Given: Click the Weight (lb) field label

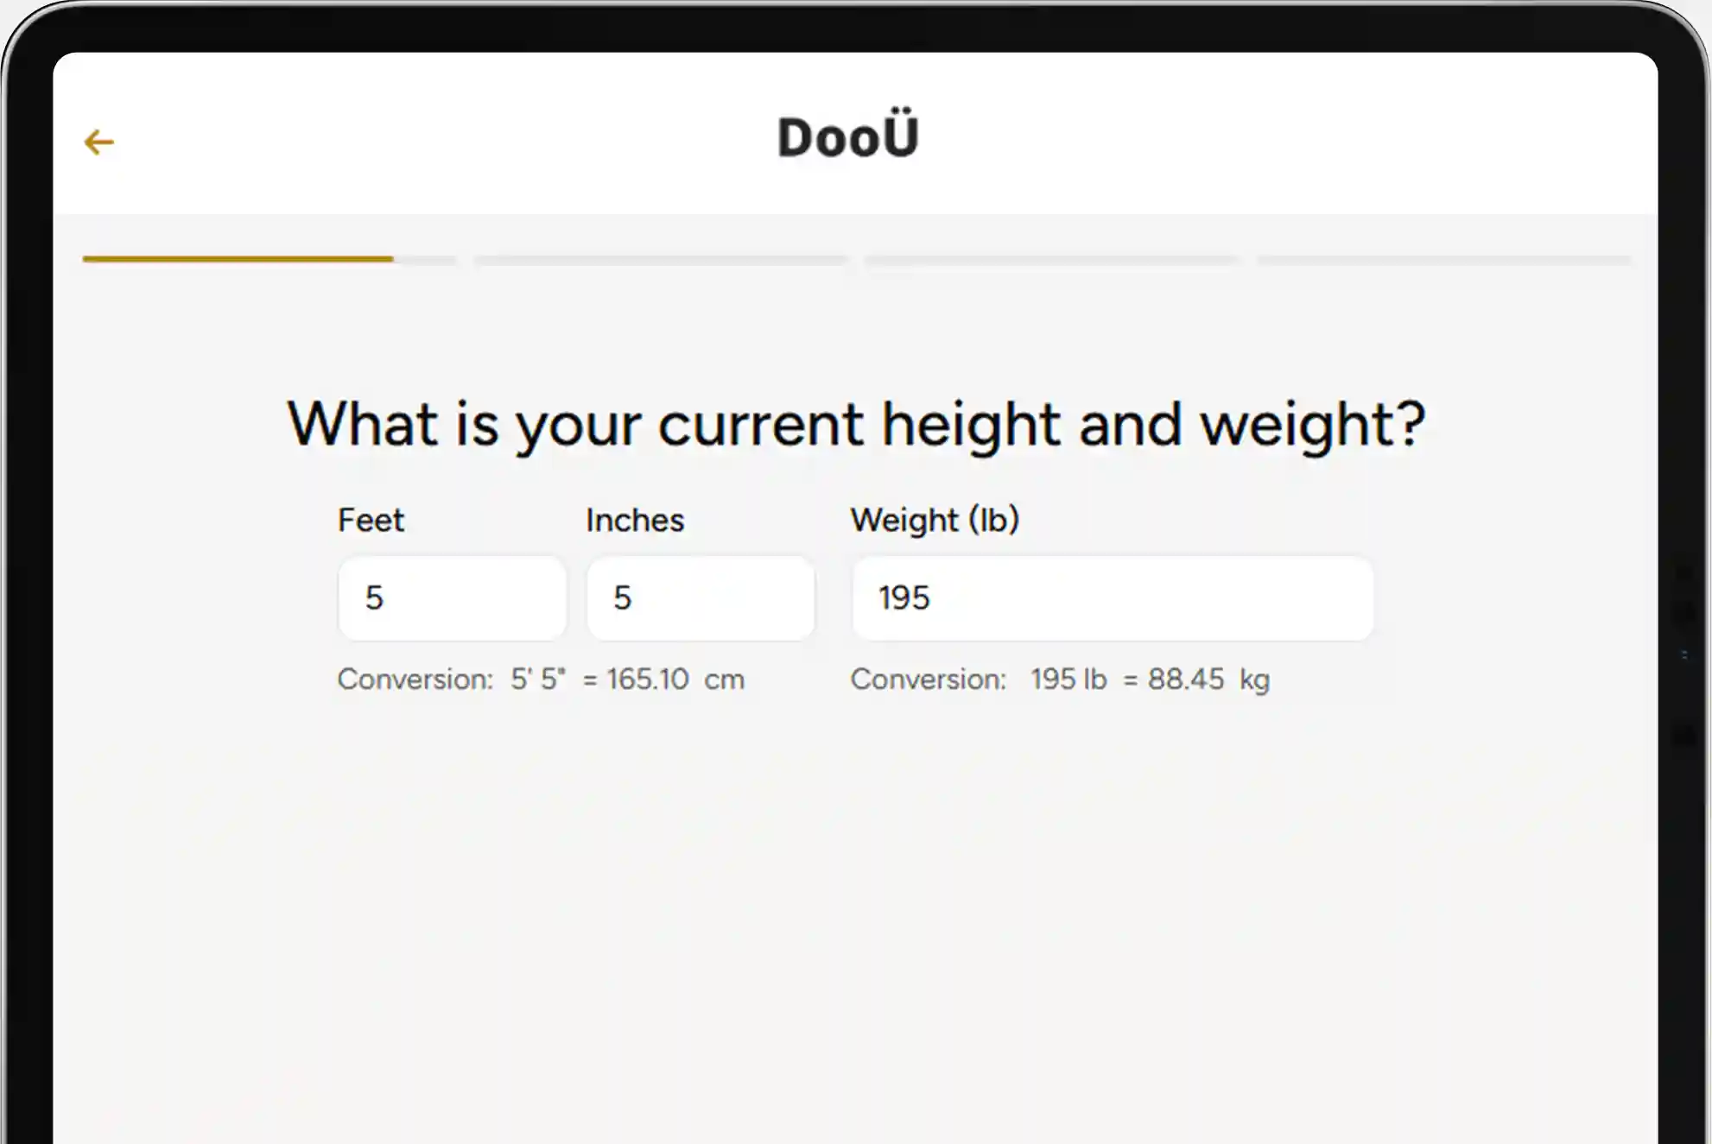Looking at the screenshot, I should click(x=935, y=521).
